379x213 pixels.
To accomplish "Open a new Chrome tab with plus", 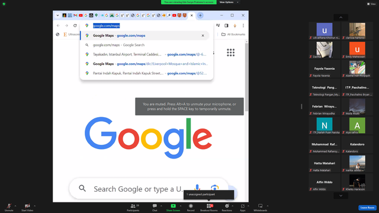I will (x=200, y=15).
